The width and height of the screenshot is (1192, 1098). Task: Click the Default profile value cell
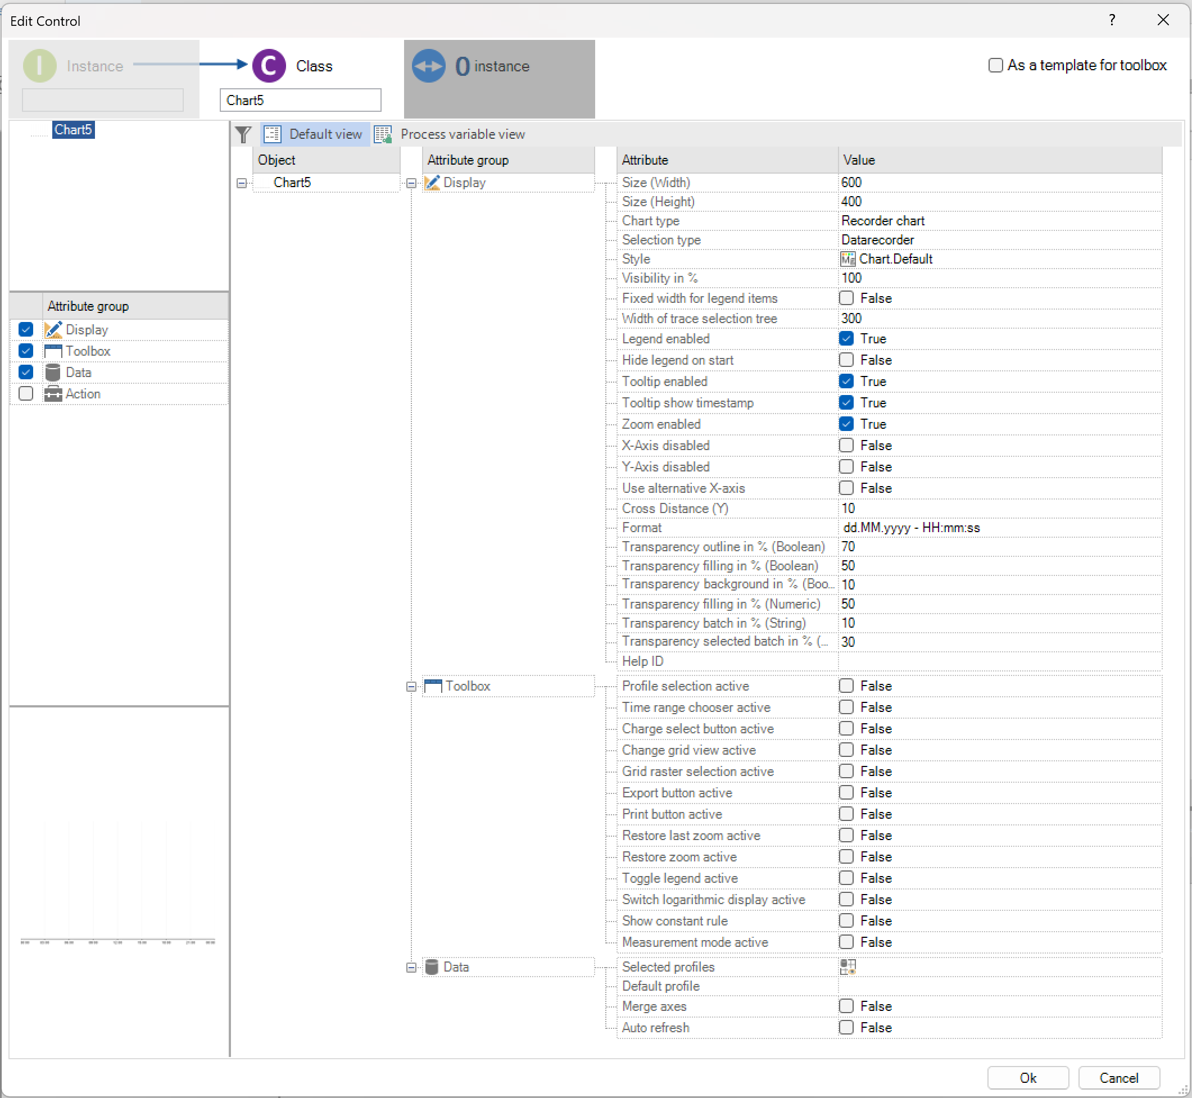[999, 986]
